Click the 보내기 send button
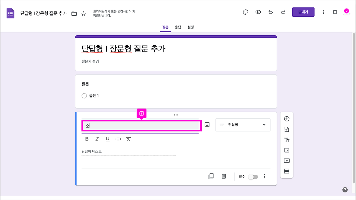The height and width of the screenshot is (200, 356). coord(303,12)
